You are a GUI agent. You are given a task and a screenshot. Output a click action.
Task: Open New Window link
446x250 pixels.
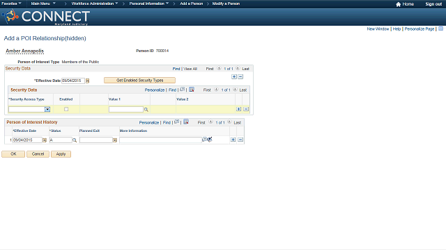pos(378,29)
